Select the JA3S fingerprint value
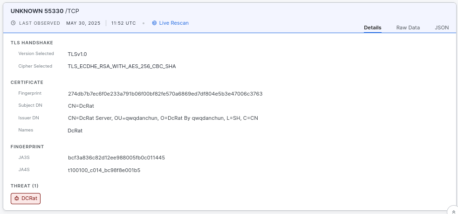Image resolution: width=458 pixels, height=214 pixels. [116, 158]
